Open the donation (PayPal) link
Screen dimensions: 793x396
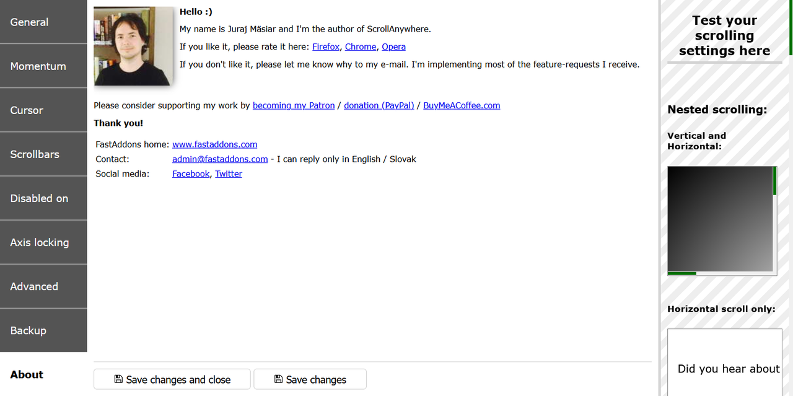[379, 105]
